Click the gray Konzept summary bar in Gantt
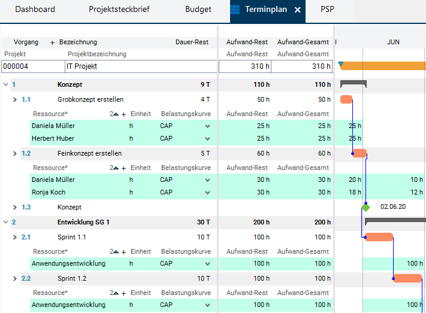 [x=353, y=83]
